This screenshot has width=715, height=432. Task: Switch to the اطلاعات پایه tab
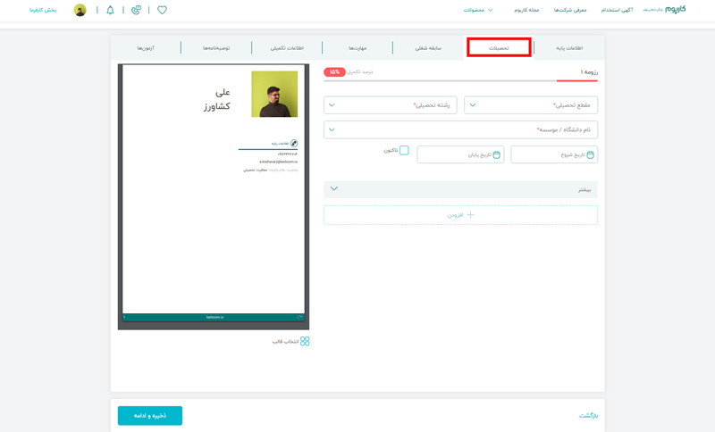[569, 48]
